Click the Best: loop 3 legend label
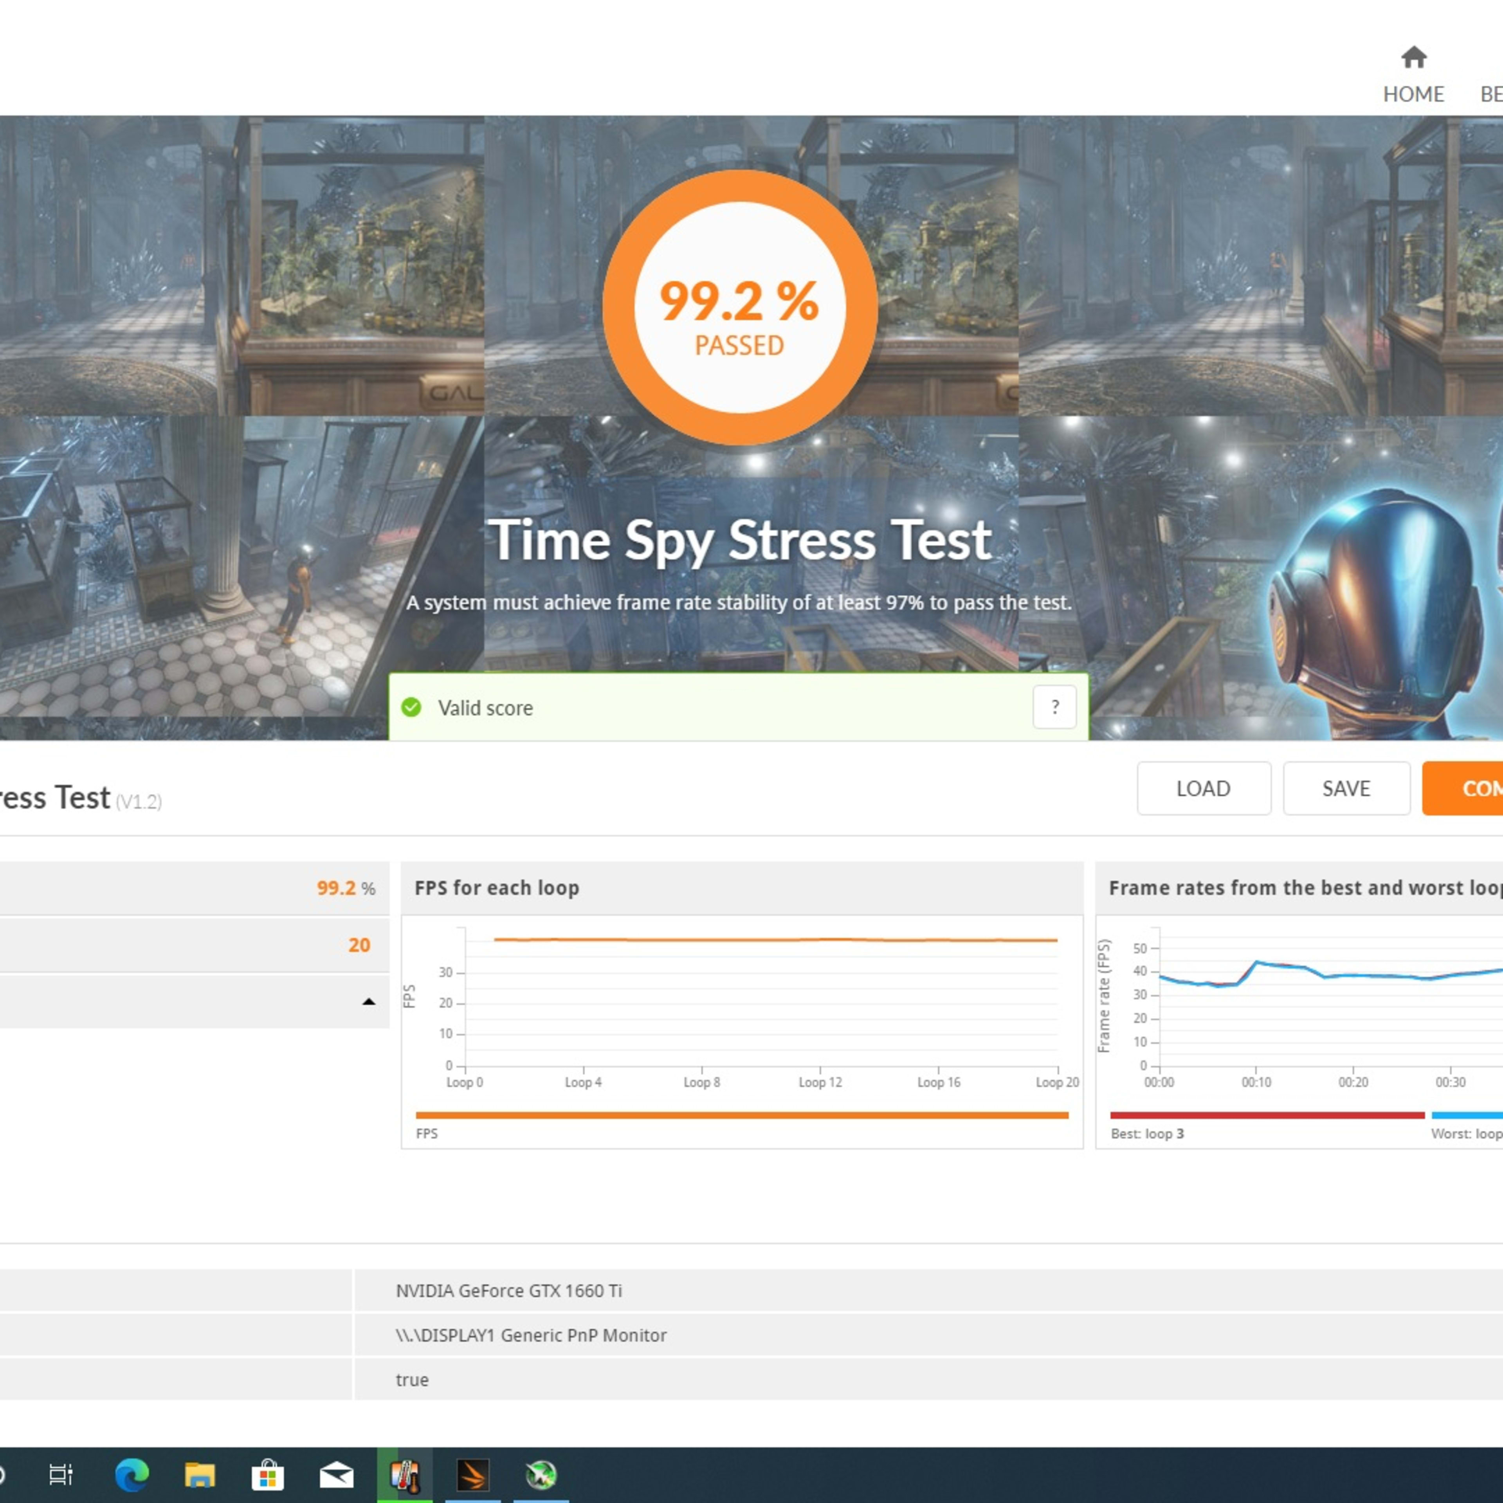Screen dimensions: 1503x1503 (x=1147, y=1134)
